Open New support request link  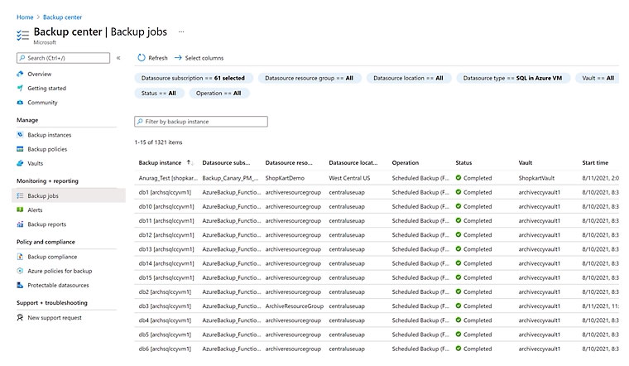coord(55,317)
